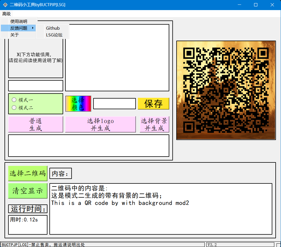
Task: Click the 运行时间: label
Action: click(x=28, y=209)
